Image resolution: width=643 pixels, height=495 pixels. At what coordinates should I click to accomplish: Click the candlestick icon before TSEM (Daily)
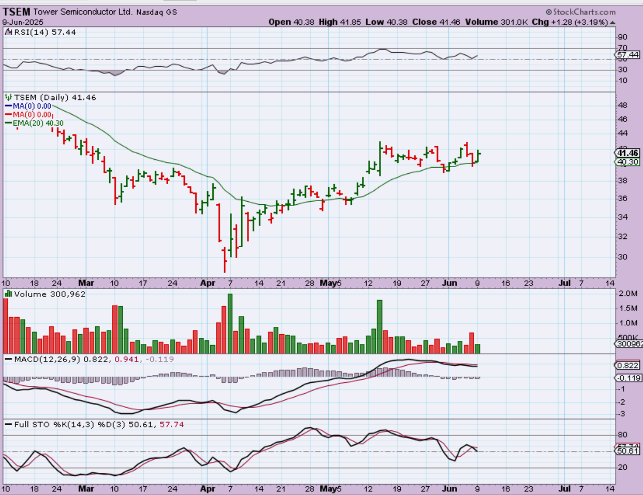pyautogui.click(x=8, y=97)
